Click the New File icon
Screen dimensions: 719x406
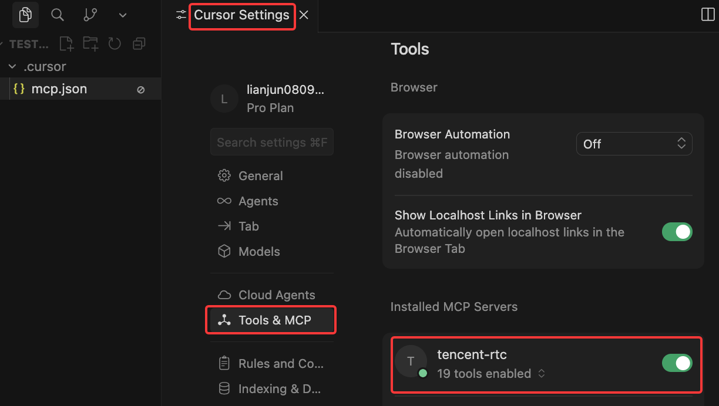click(66, 43)
